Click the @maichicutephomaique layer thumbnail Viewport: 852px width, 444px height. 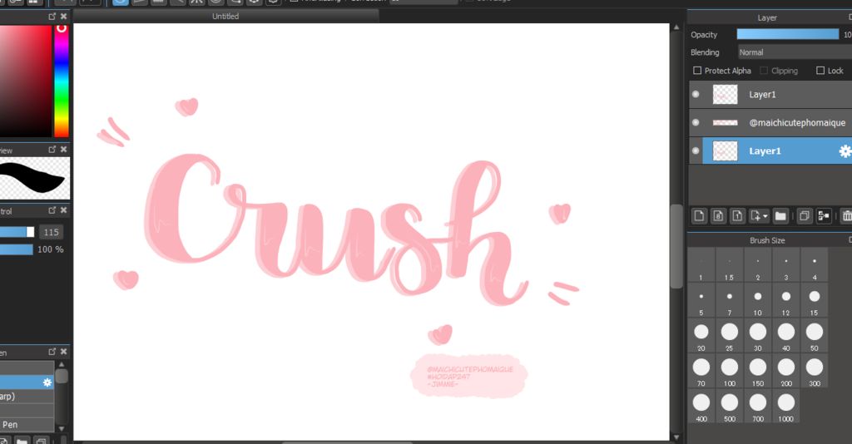tap(725, 123)
